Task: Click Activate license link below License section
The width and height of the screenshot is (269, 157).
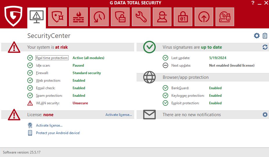Action: click(x=49, y=125)
